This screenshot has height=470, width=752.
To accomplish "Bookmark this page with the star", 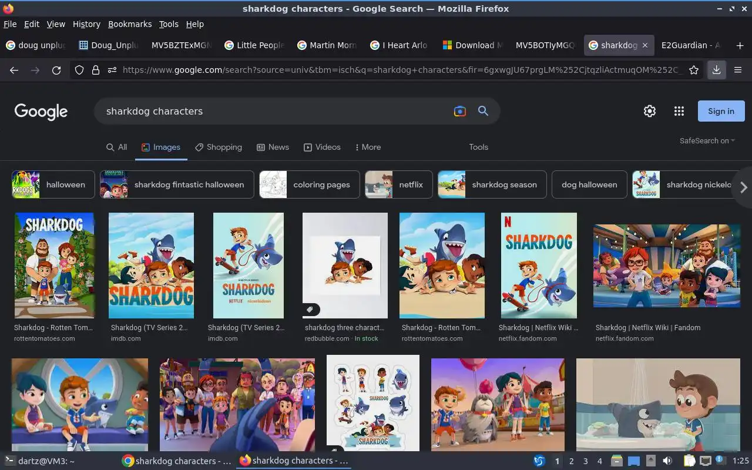I will (694, 70).
